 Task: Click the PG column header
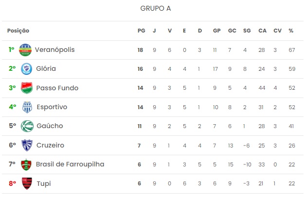point(142,31)
